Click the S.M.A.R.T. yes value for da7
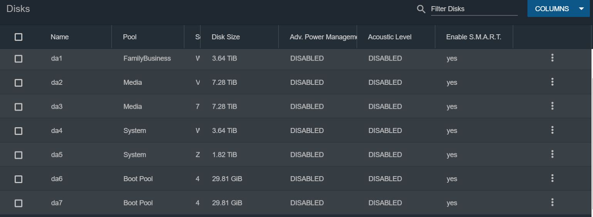This screenshot has height=217, width=593. (452, 203)
